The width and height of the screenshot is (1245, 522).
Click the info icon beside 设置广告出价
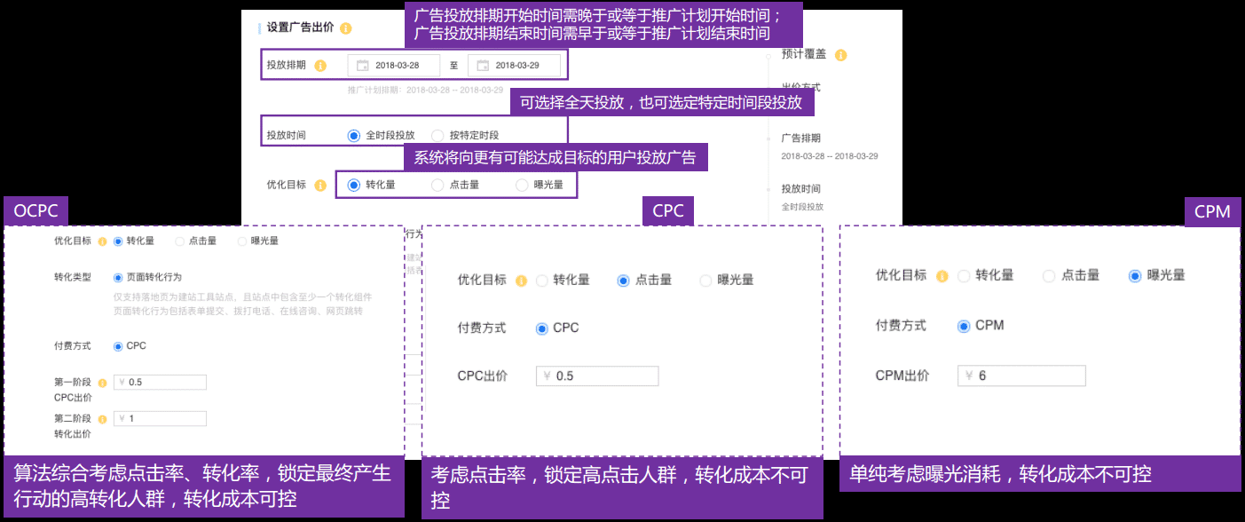pyautogui.click(x=345, y=28)
